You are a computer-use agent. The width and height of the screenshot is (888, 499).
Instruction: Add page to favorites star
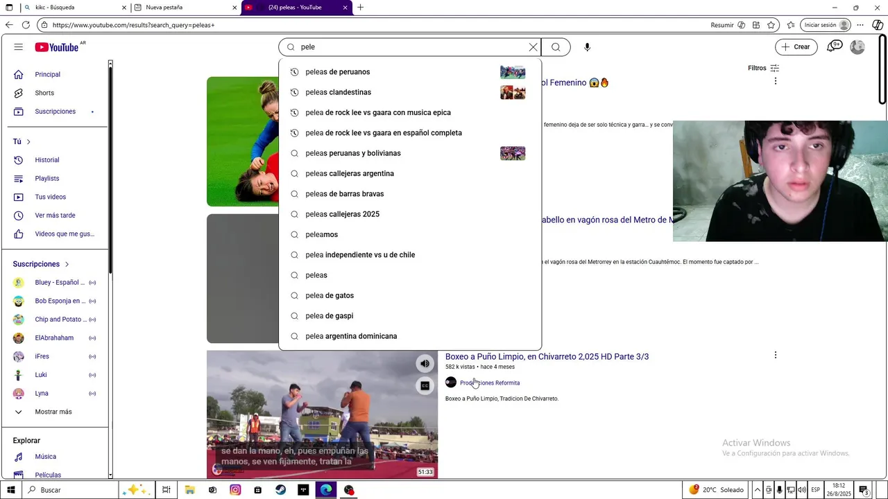(771, 25)
